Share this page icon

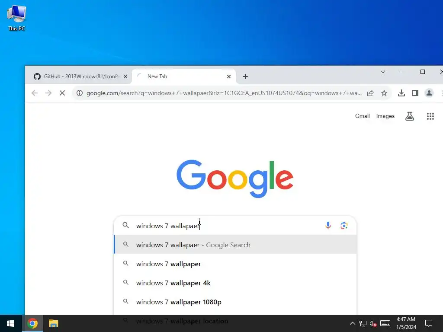tap(370, 93)
